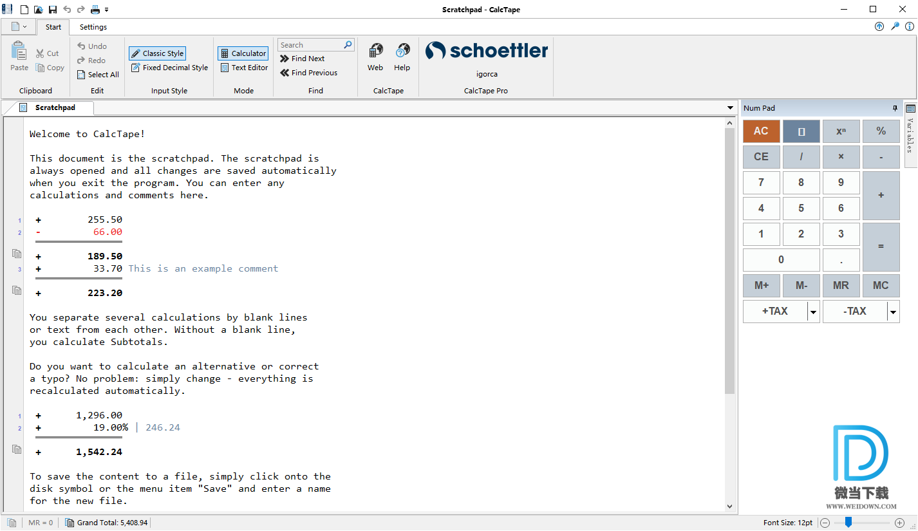Open the -TAX dropdown arrow

(x=894, y=312)
